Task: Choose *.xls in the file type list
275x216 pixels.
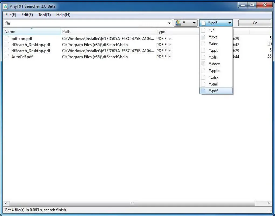Action: pos(216,57)
